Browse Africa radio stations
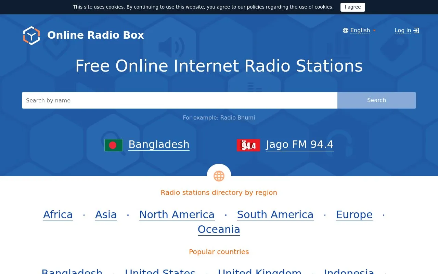This screenshot has height=274, width=438. (x=58, y=214)
